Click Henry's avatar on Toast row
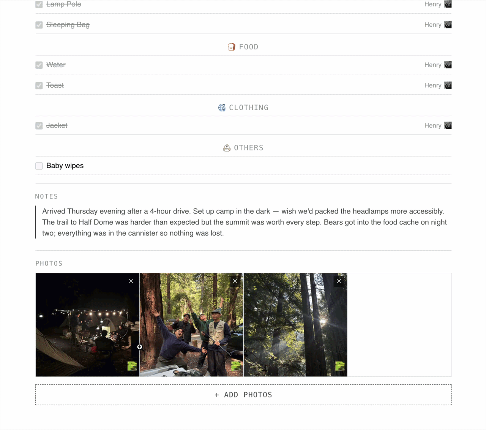486x430 pixels. pos(448,85)
